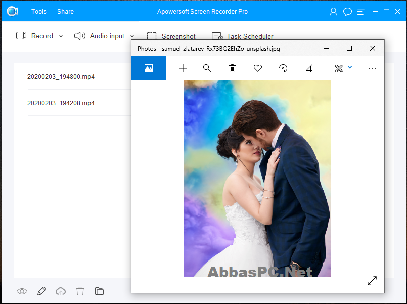This screenshot has width=407, height=304.
Task: Open the Share menu
Action: (x=65, y=12)
